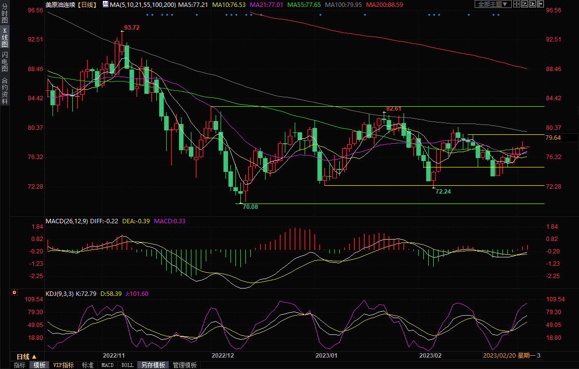Select the 模板 bottom tab
This screenshot has width=579, height=369.
pyautogui.click(x=40, y=365)
